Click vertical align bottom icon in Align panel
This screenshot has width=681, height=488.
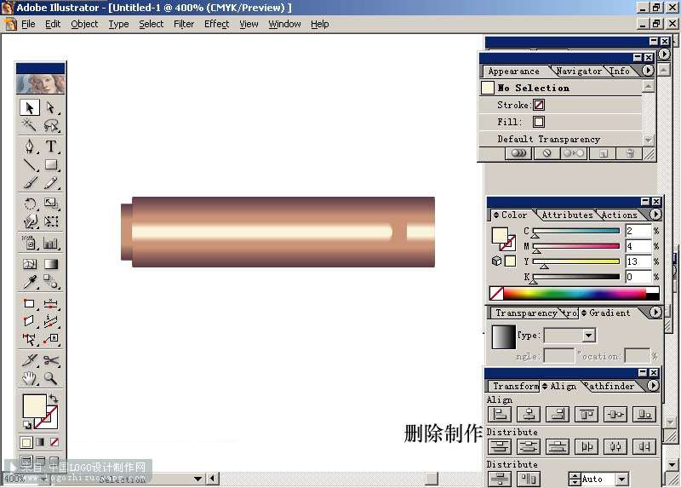pos(644,415)
